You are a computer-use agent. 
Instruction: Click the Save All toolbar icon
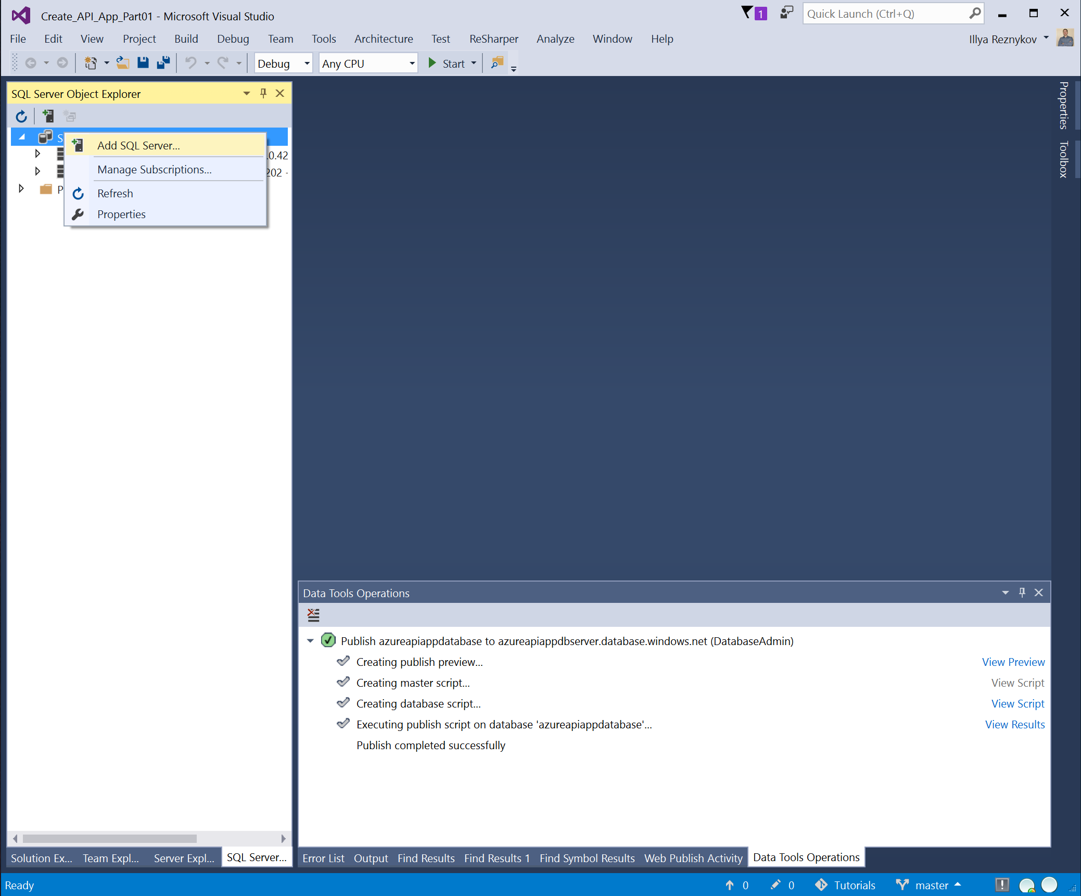[163, 63]
